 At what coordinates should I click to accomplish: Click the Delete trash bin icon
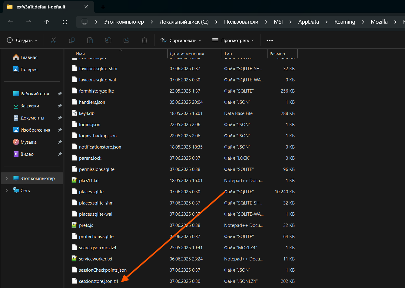[144, 40]
